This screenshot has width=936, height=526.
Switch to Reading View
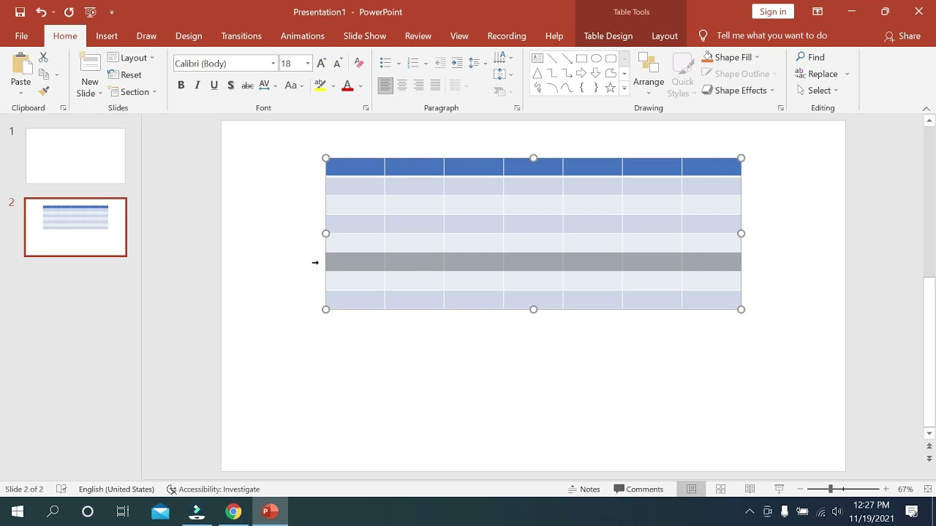click(x=750, y=489)
